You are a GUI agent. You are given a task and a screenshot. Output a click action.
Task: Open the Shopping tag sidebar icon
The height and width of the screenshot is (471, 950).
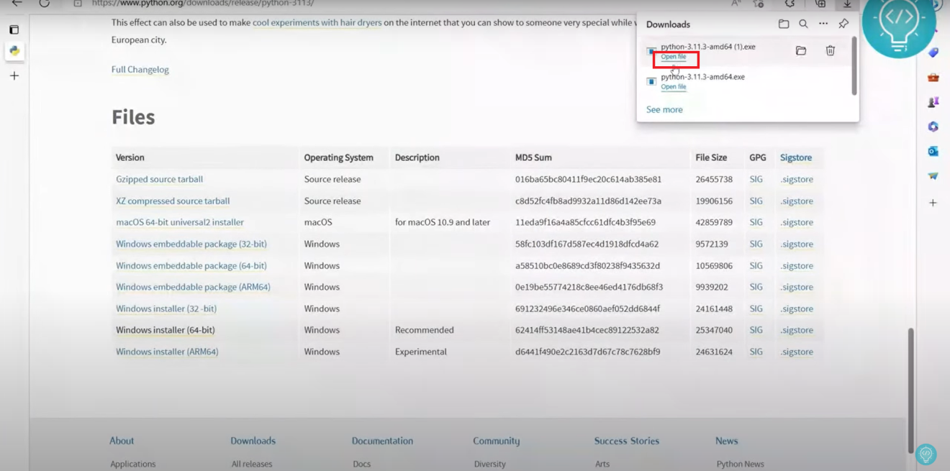[x=933, y=53]
